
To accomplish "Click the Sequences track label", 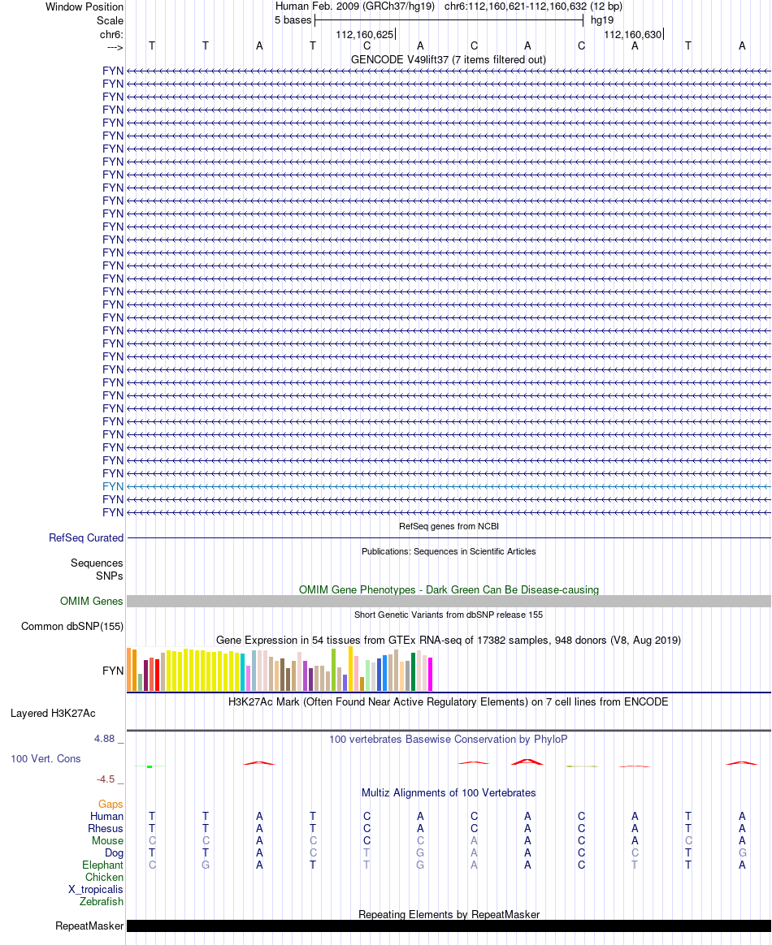I will (97, 563).
